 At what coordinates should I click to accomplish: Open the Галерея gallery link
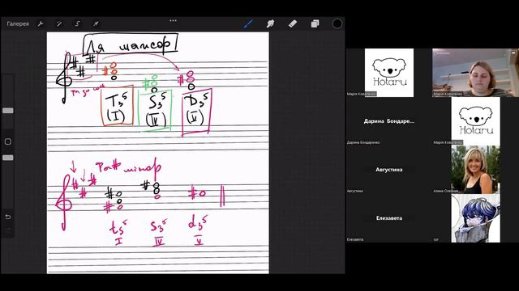tap(18, 23)
